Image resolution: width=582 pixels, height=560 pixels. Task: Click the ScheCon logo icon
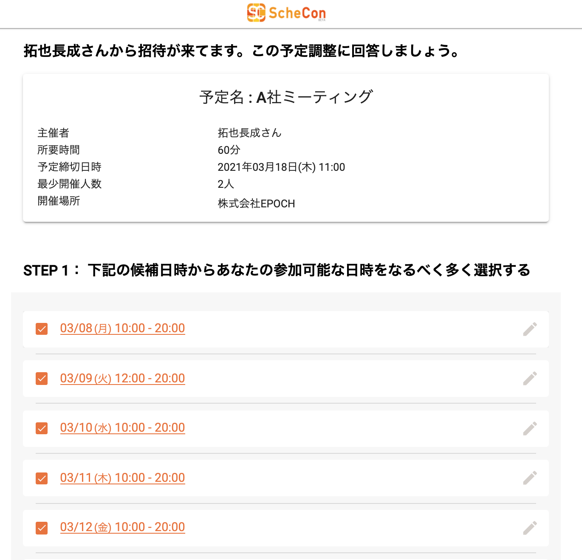[x=256, y=13]
